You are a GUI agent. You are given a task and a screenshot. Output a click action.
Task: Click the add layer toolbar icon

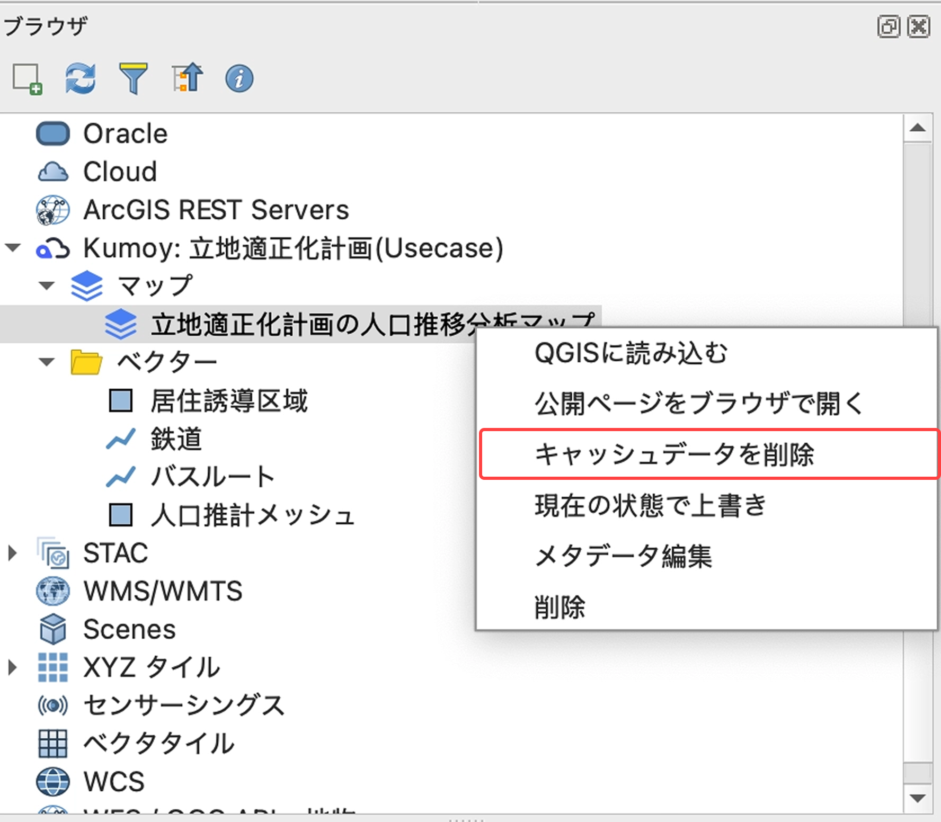(28, 77)
